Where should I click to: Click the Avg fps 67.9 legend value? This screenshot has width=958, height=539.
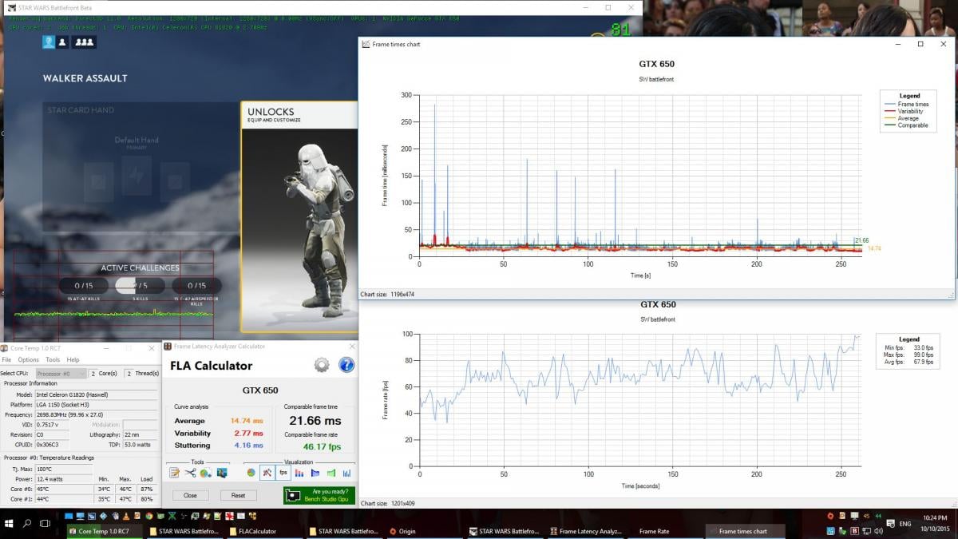click(925, 360)
